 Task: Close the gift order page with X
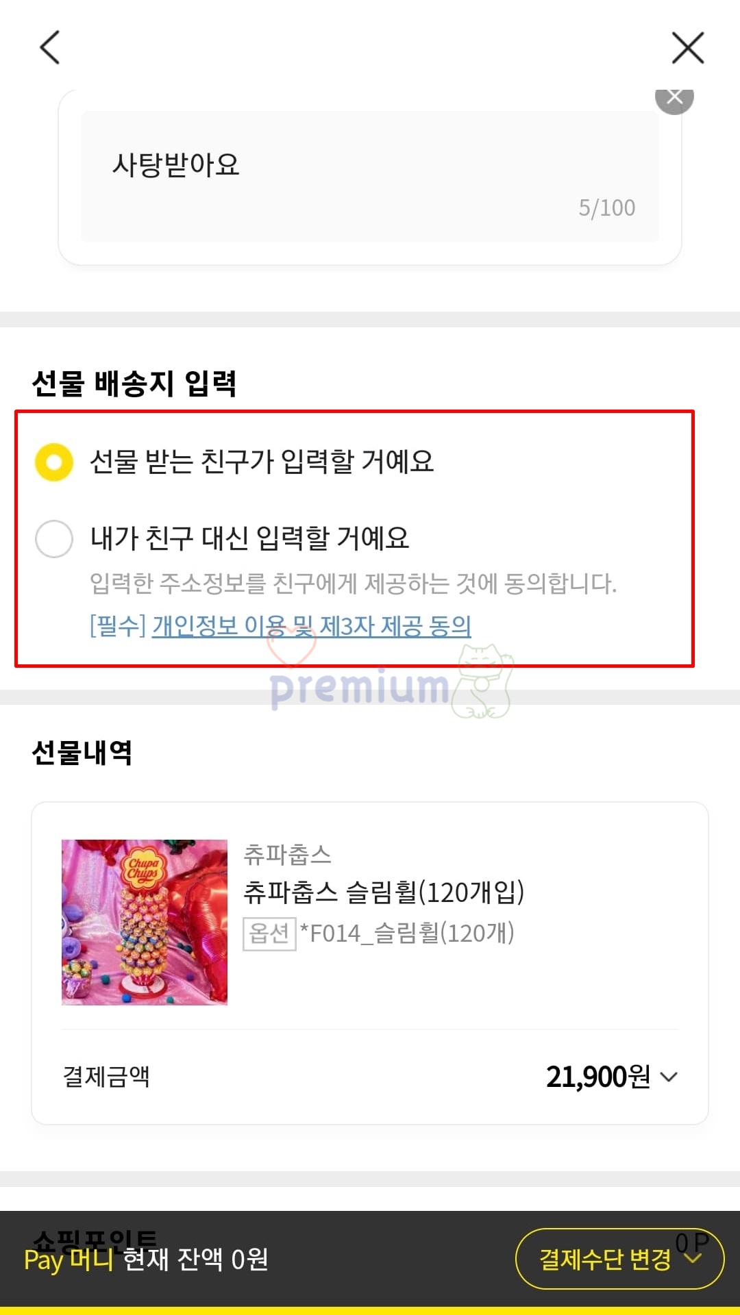pos(688,47)
